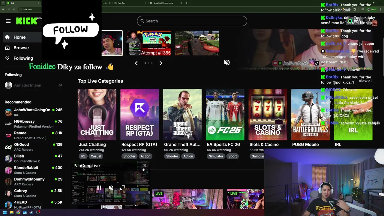This screenshot has height=216, width=384.
Task: Click the offline icon beside Annadorfmann
Action: pos(60,85)
